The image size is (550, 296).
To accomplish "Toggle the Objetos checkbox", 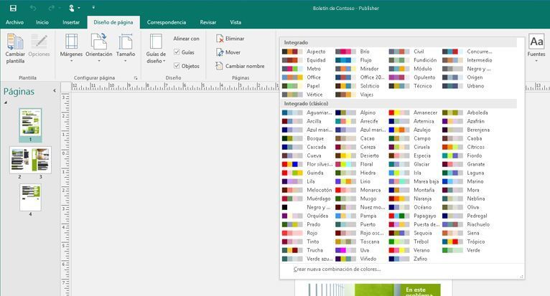I will [177, 66].
